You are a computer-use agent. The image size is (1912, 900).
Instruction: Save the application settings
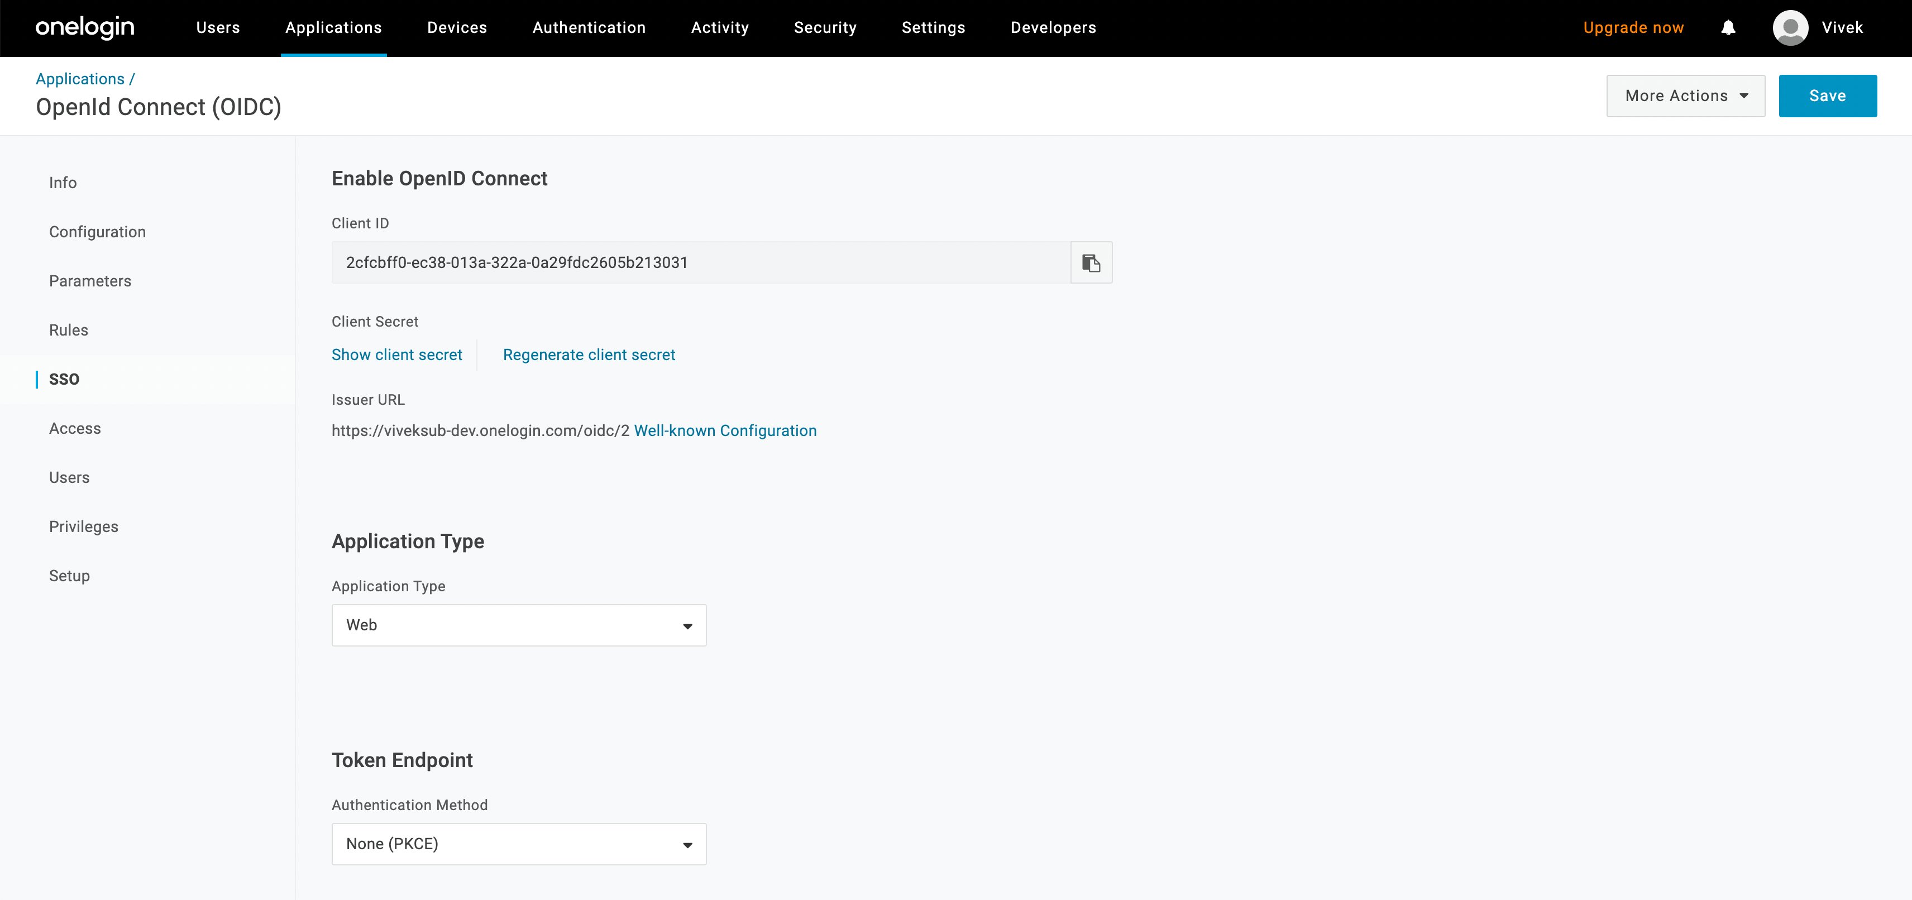coord(1827,95)
